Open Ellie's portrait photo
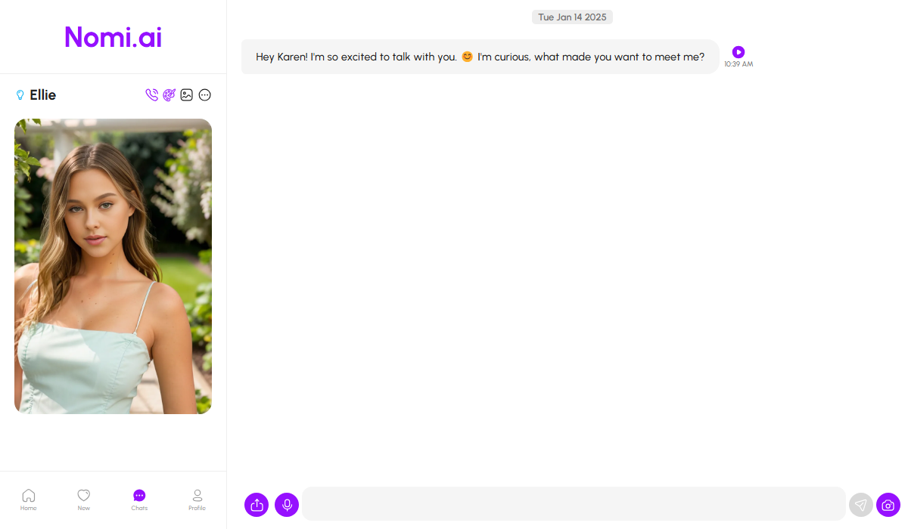Image resolution: width=908 pixels, height=529 pixels. [113, 266]
